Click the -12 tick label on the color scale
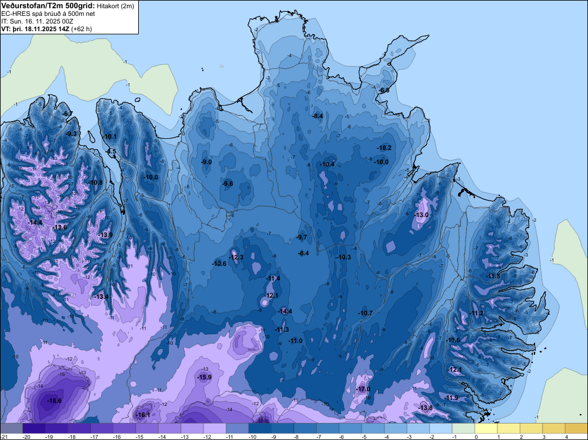 pos(206,436)
